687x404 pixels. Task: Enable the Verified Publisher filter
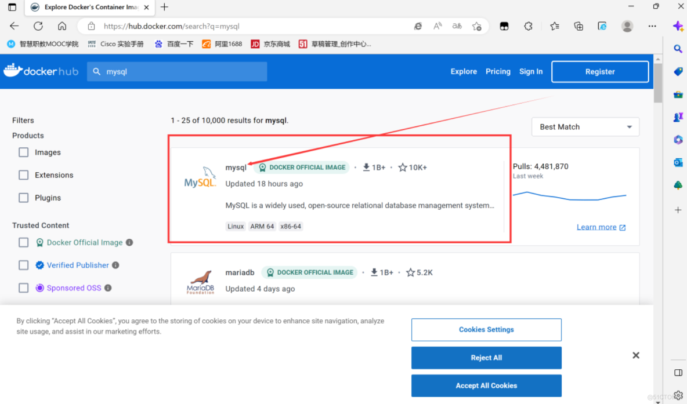coord(23,265)
